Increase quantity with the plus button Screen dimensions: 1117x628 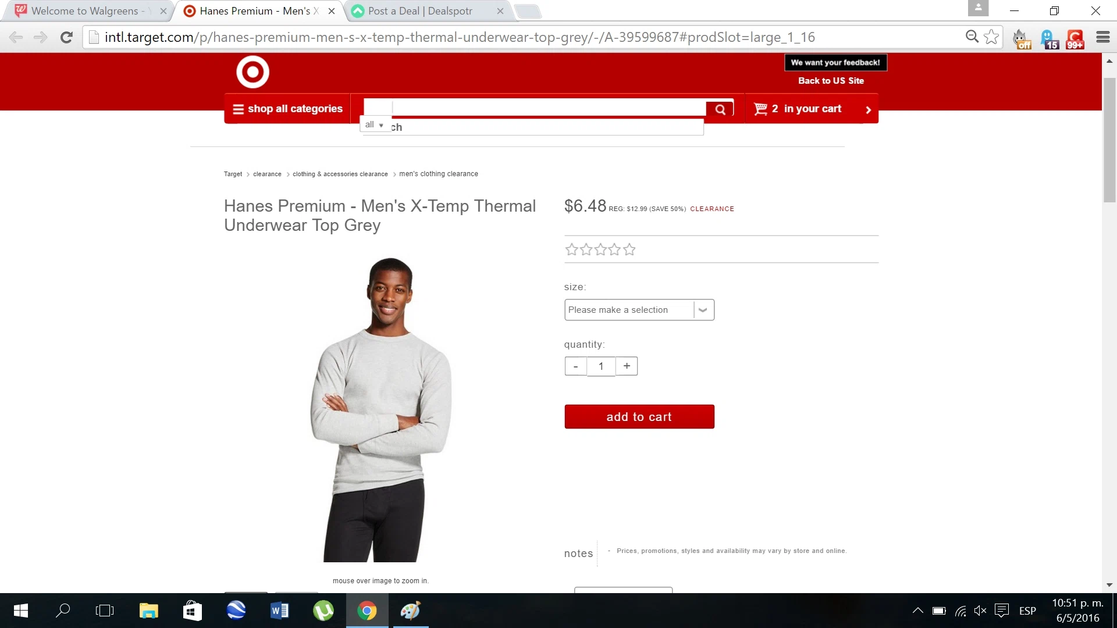pyautogui.click(x=627, y=366)
